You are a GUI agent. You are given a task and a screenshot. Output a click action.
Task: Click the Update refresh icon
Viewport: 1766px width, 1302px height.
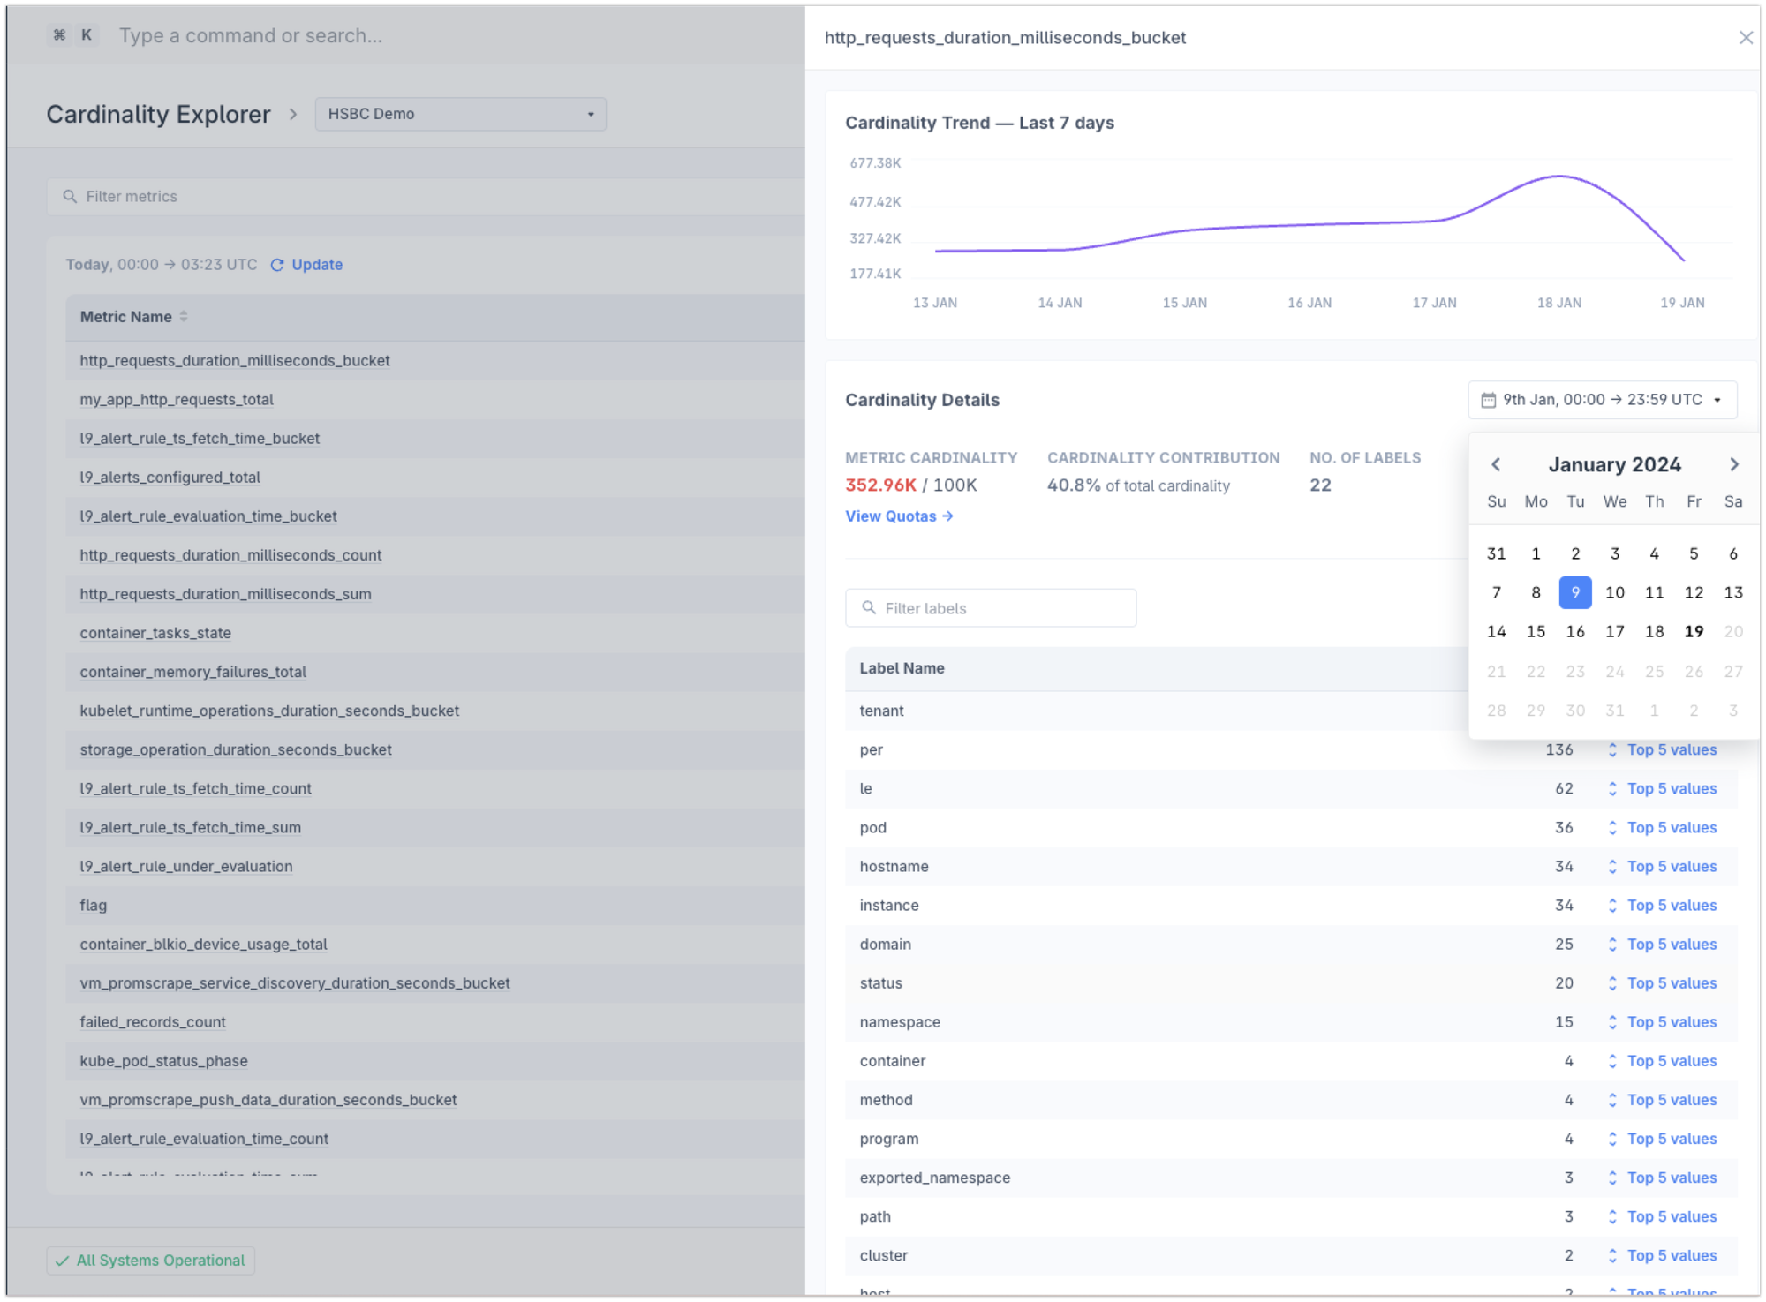tap(277, 265)
